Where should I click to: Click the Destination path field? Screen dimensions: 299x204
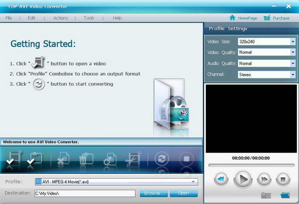(x=85, y=193)
